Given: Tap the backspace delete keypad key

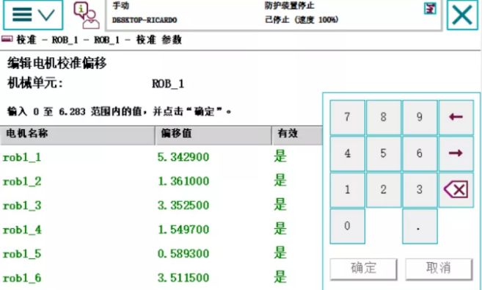Looking at the screenshot, I should (456, 189).
